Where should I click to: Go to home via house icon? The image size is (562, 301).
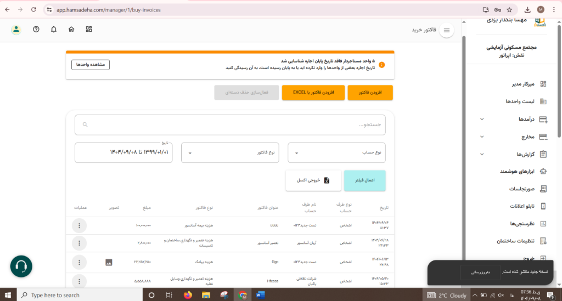(x=71, y=30)
